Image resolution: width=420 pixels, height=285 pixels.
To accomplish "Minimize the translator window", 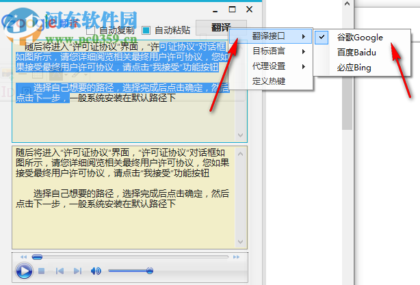I will 215,10.
